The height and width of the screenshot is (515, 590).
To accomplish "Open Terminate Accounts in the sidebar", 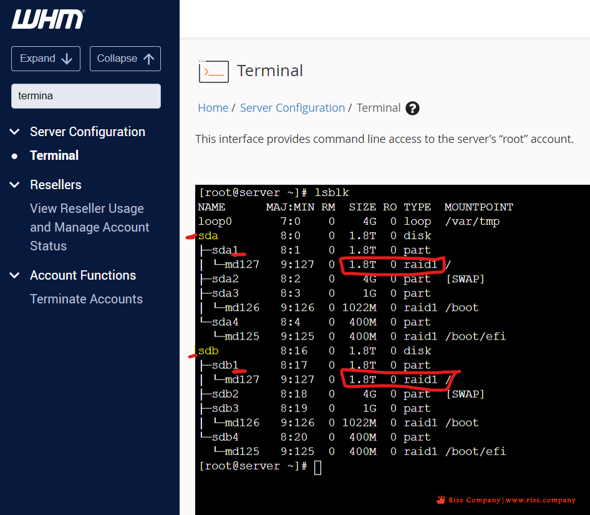I will click(87, 299).
